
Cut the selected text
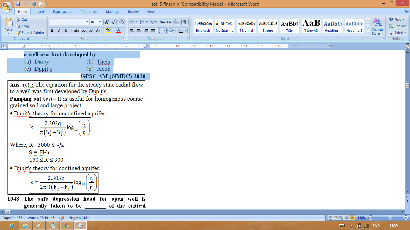pos(22,19)
